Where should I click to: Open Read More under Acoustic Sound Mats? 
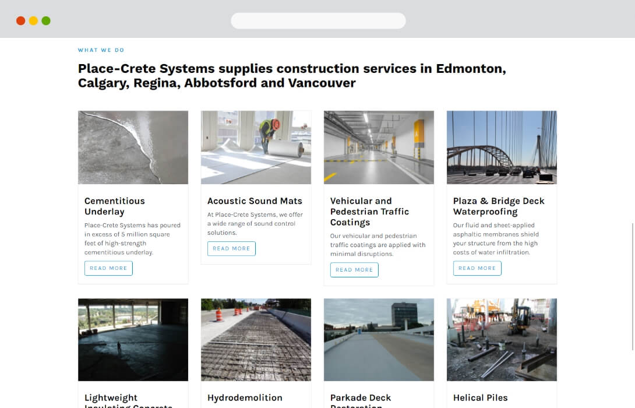[x=231, y=248]
